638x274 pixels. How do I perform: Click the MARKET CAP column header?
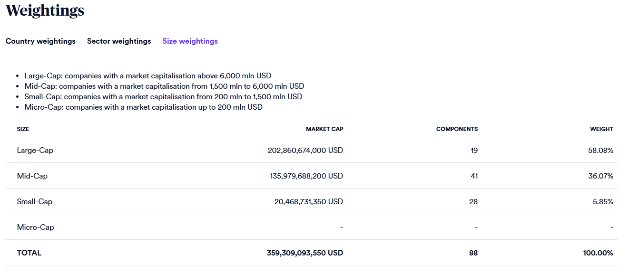coord(324,129)
